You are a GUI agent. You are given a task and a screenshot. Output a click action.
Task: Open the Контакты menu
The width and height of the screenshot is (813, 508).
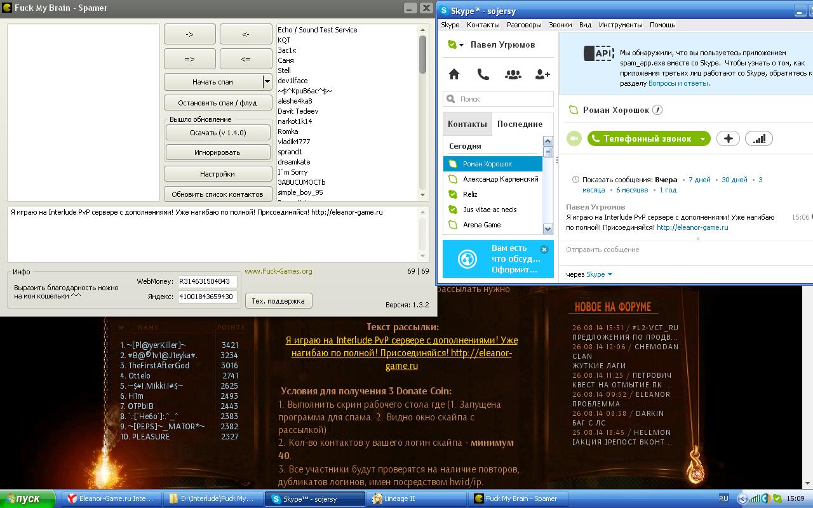coord(483,25)
